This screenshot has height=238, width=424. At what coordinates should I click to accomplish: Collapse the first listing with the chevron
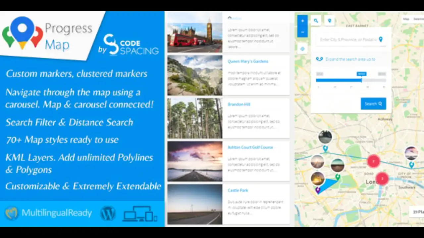[x=230, y=18]
